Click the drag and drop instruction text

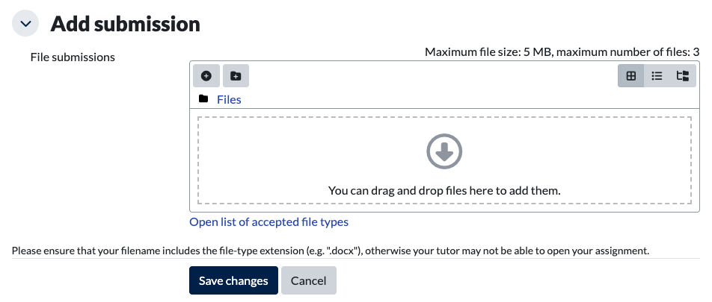click(x=444, y=190)
